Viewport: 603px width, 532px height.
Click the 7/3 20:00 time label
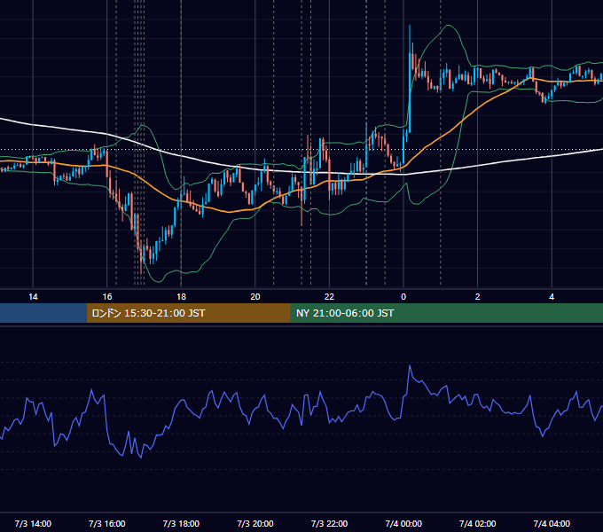(x=255, y=523)
